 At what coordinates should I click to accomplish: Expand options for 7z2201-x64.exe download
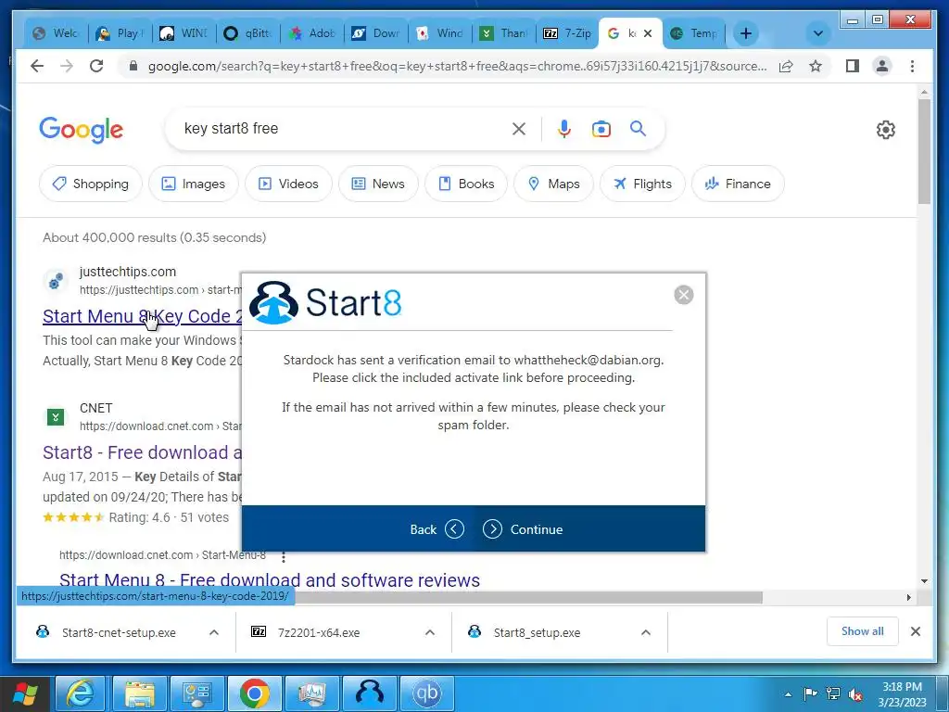pos(430,632)
